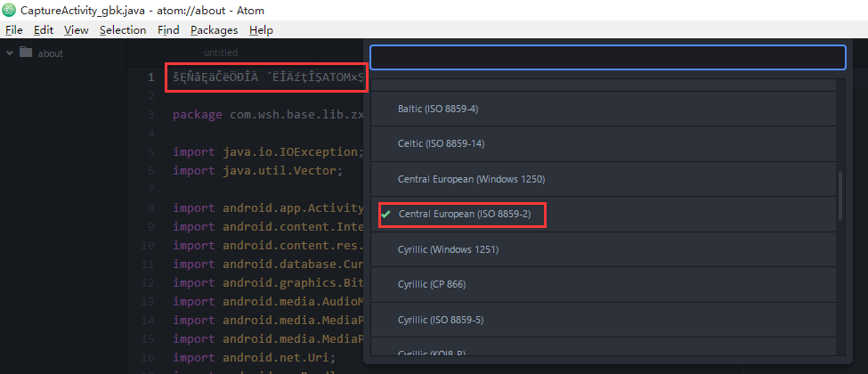Select Cyrillic (CP 866) encoding

point(604,285)
